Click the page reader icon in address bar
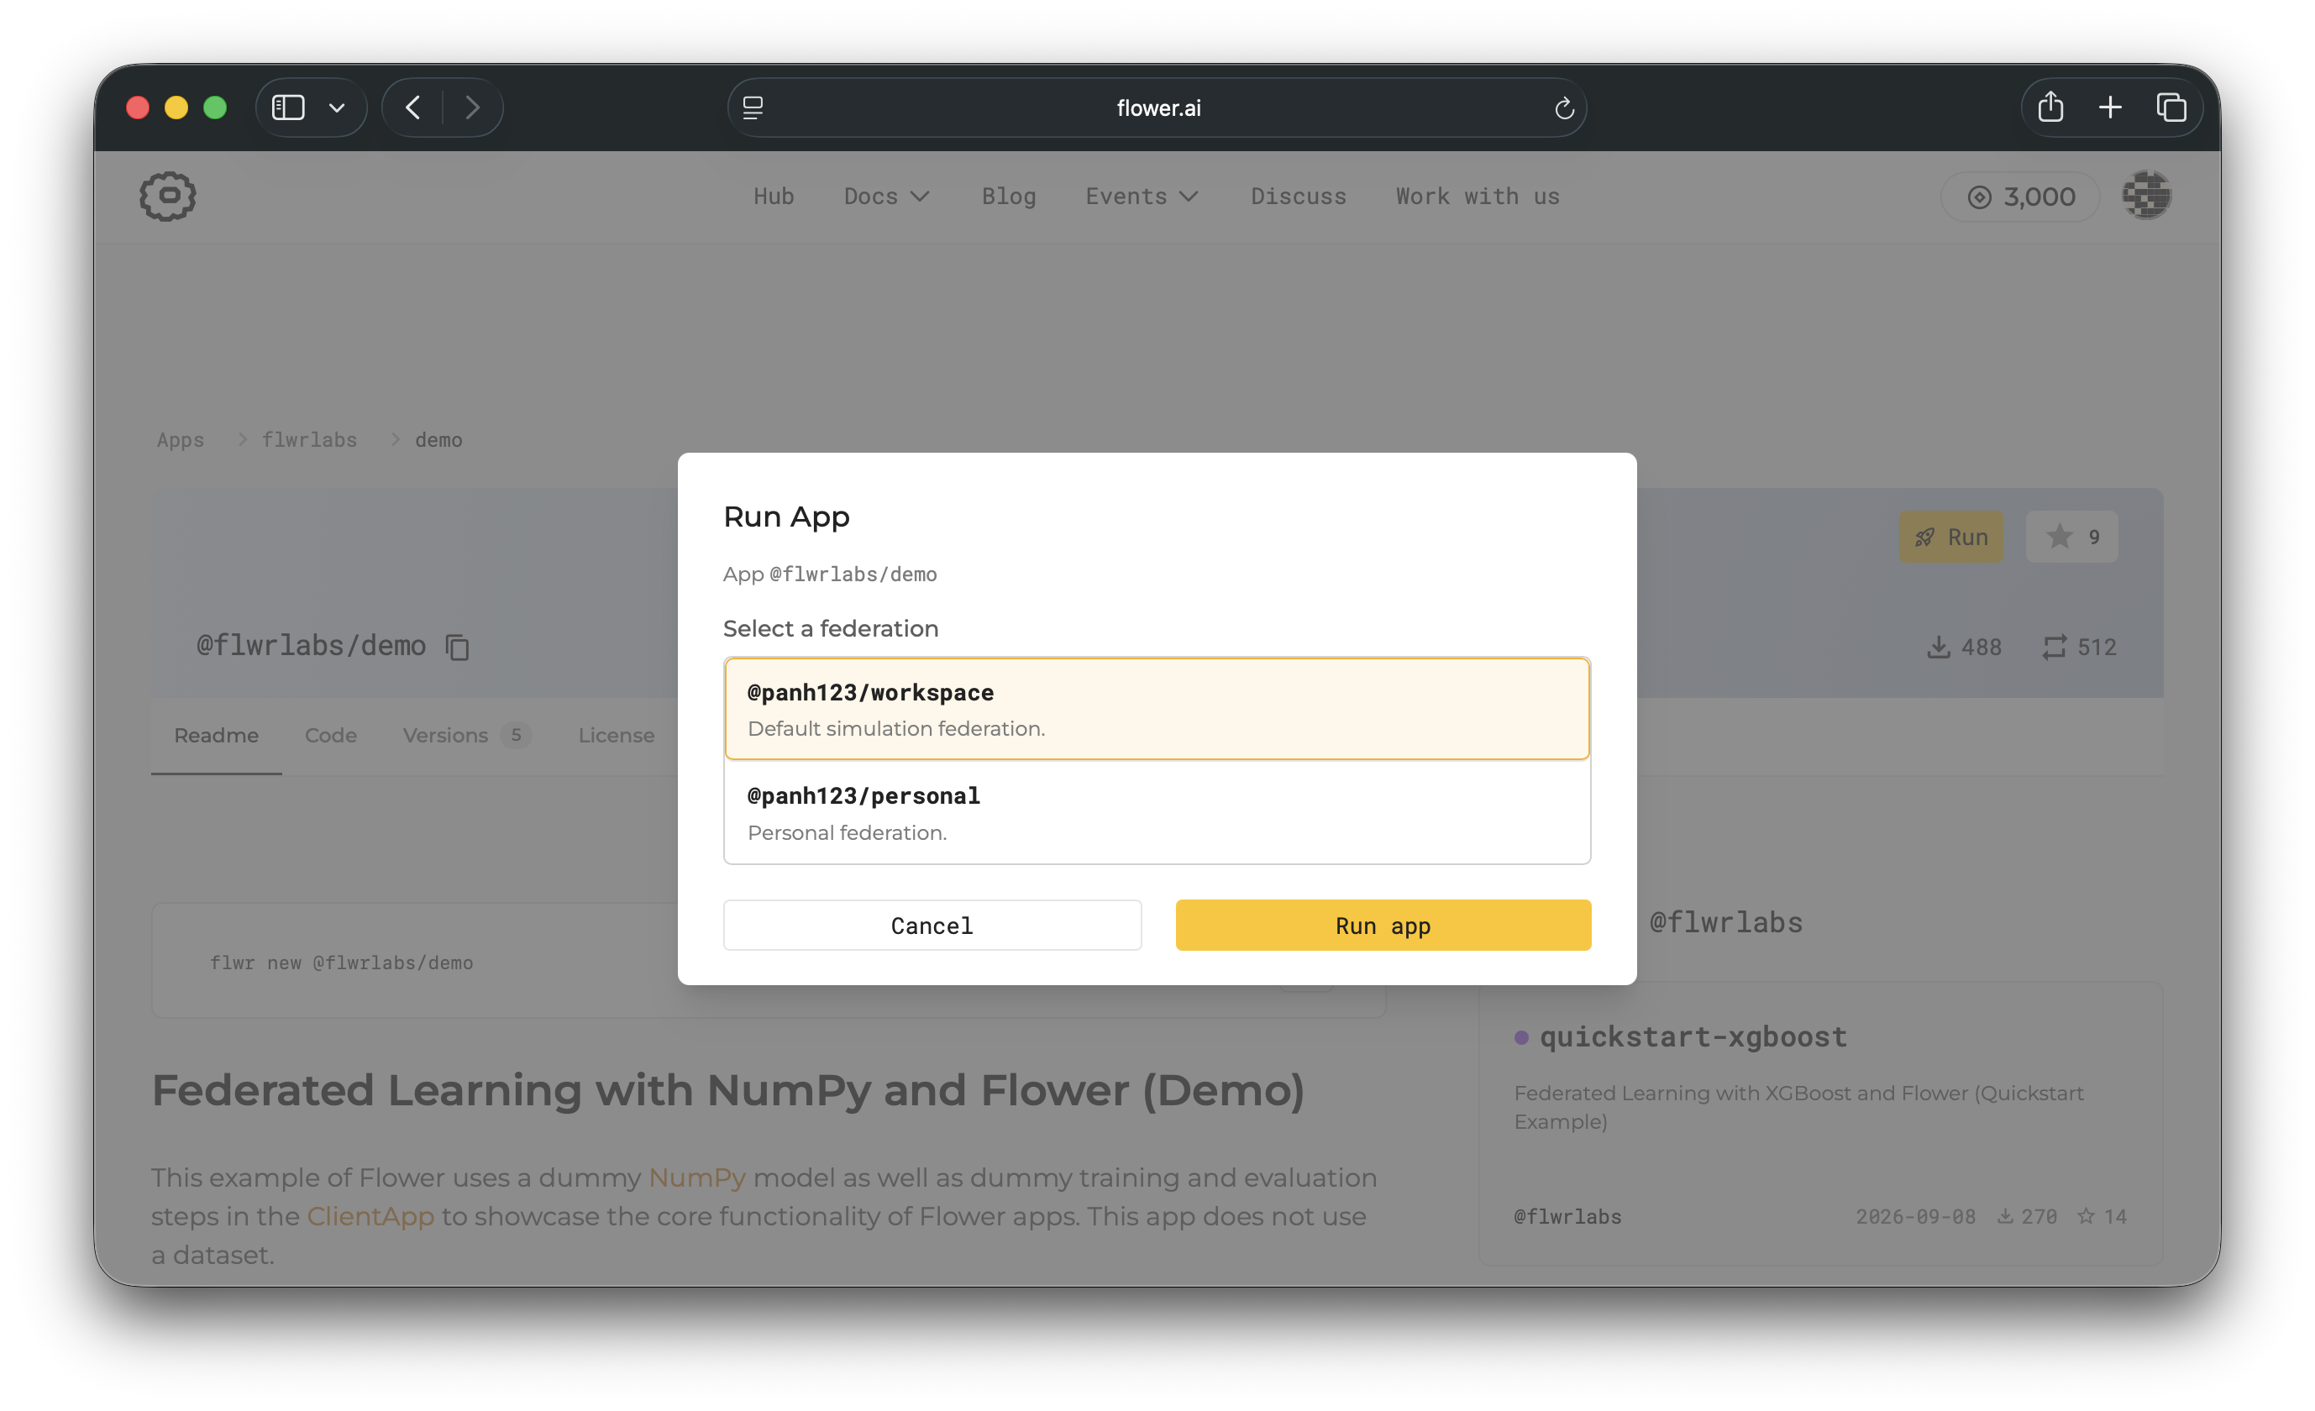Viewport: 2315px width, 1411px height. click(753, 108)
